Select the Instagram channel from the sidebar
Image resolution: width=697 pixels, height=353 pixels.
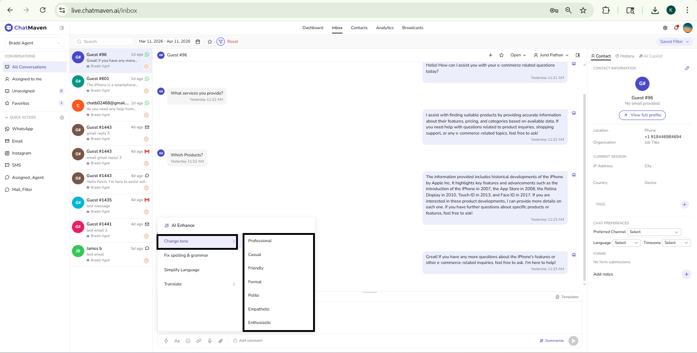coord(21,153)
